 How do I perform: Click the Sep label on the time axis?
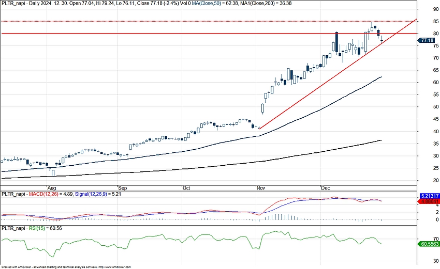click(x=123, y=188)
